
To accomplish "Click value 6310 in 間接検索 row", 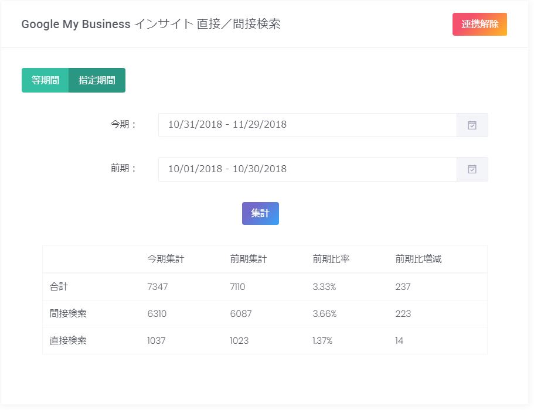I will coord(157,314).
